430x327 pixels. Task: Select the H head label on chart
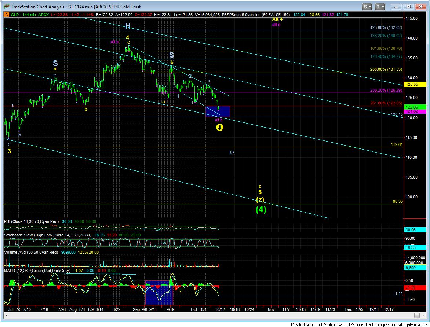pos(128,26)
